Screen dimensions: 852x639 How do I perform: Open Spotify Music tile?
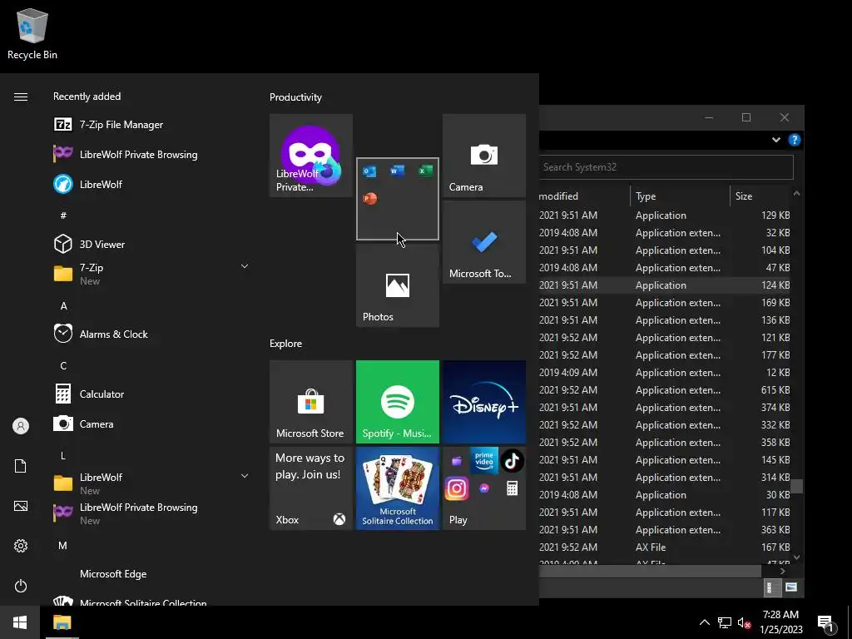(397, 402)
